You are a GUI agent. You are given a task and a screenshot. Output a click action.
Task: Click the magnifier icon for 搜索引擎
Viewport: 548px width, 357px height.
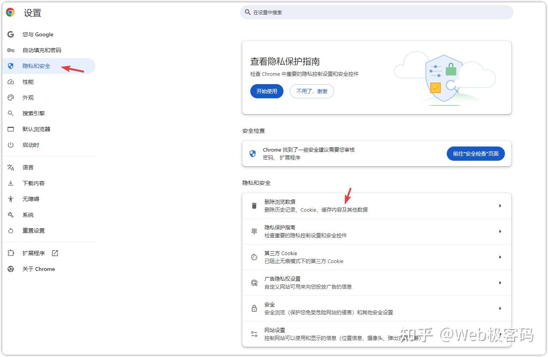(11, 113)
